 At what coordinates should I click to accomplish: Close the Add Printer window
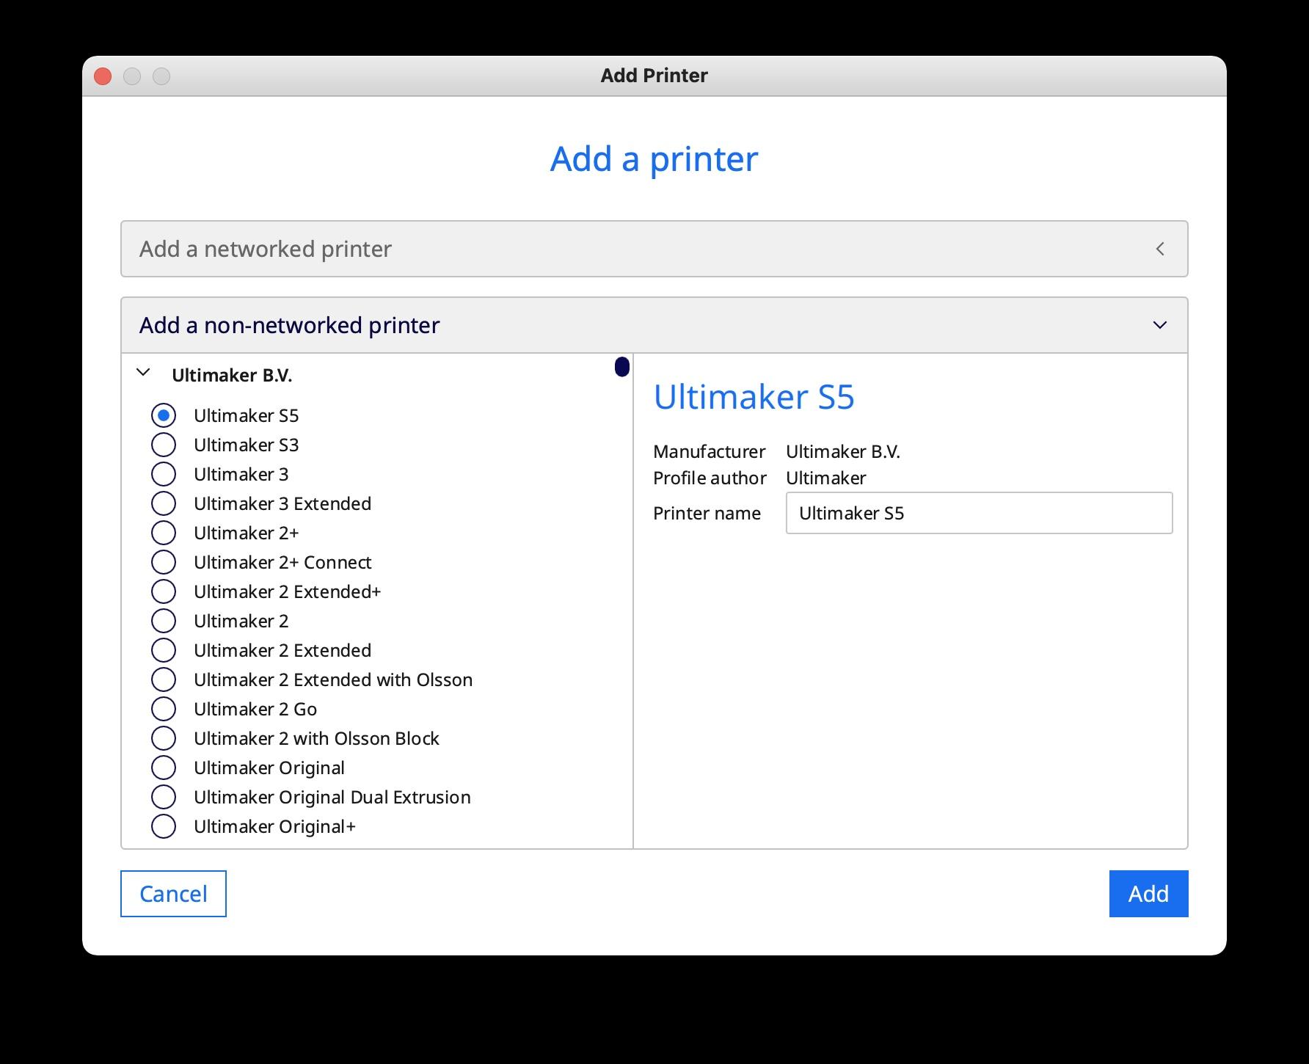pyautogui.click(x=103, y=76)
